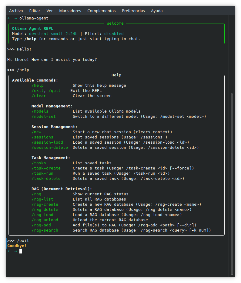This screenshot has width=241, height=283.
Task: Click the /session-load command in help
Action: tap(47, 142)
